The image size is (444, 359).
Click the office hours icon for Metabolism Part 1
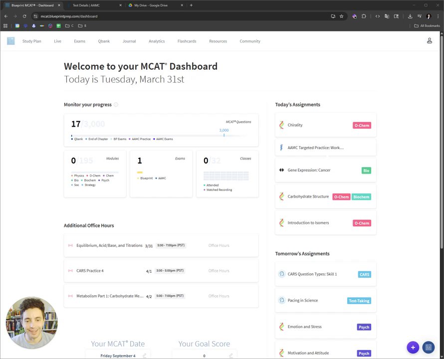click(x=70, y=296)
